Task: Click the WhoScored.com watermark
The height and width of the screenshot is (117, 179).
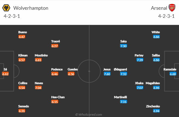Action: pos(89,115)
